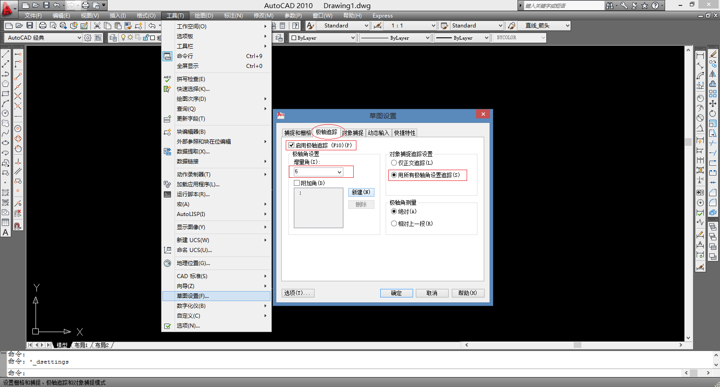Click the Undo arrow in Standard toolbar
The height and width of the screenshot is (387, 720).
coord(152,26)
